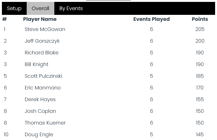Open the Setup tab
Screen dimensions: 217x140
[x=14, y=9]
